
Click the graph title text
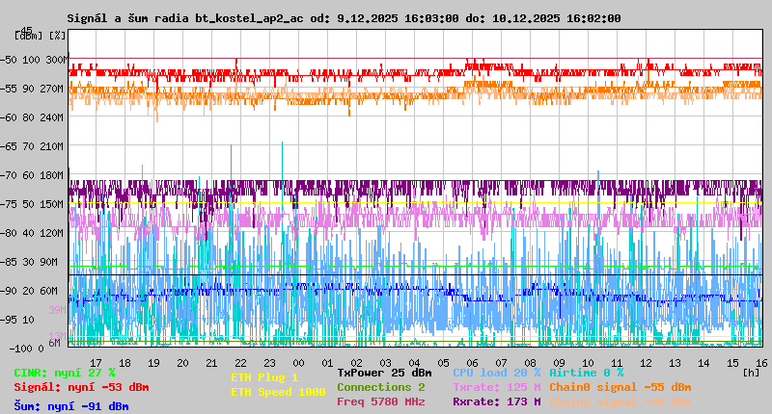(344, 18)
